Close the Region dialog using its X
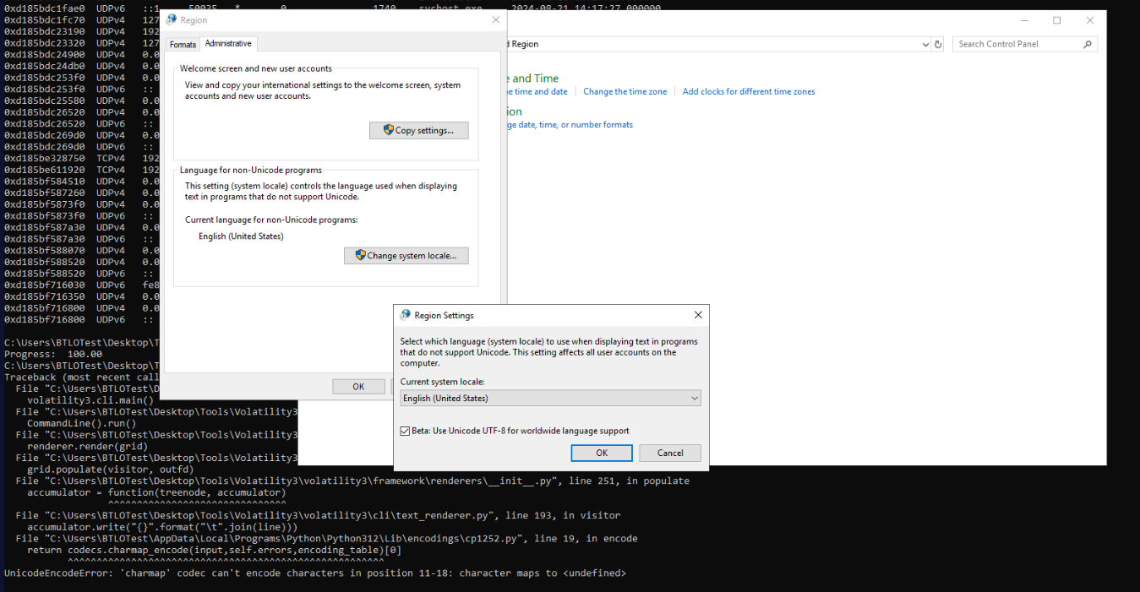The image size is (1140, 592). (x=495, y=20)
